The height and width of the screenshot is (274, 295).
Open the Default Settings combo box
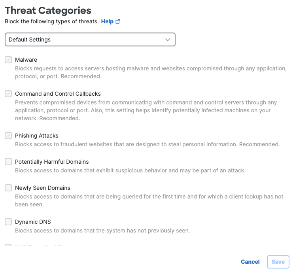pyautogui.click(x=90, y=40)
